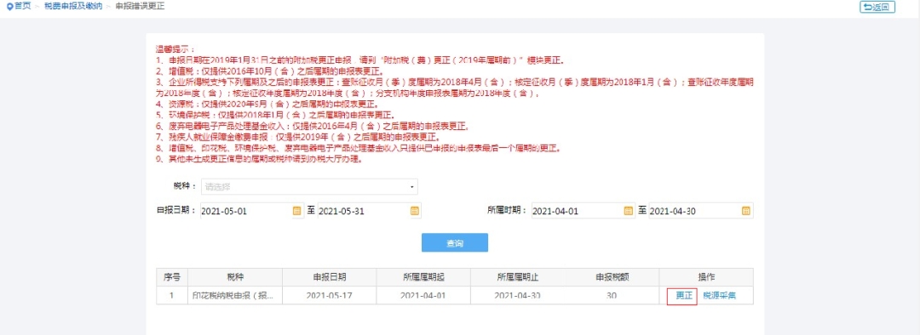
Task: Click the blue 查询 button
Action: click(x=455, y=242)
